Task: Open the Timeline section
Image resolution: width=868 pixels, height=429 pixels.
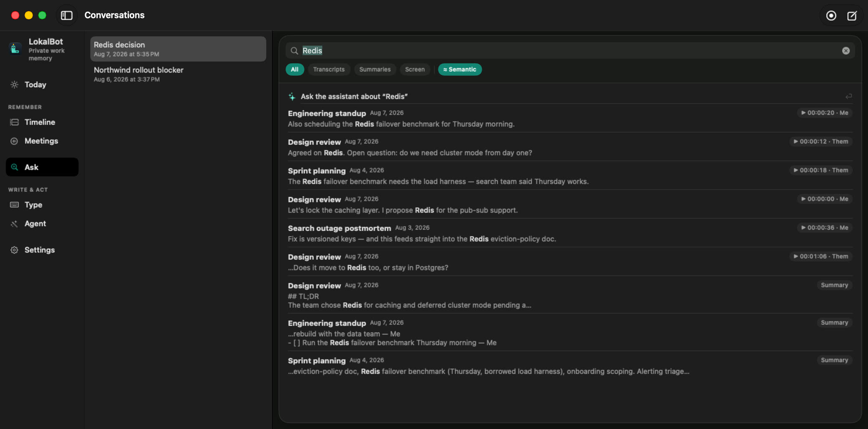Action: tap(42, 122)
